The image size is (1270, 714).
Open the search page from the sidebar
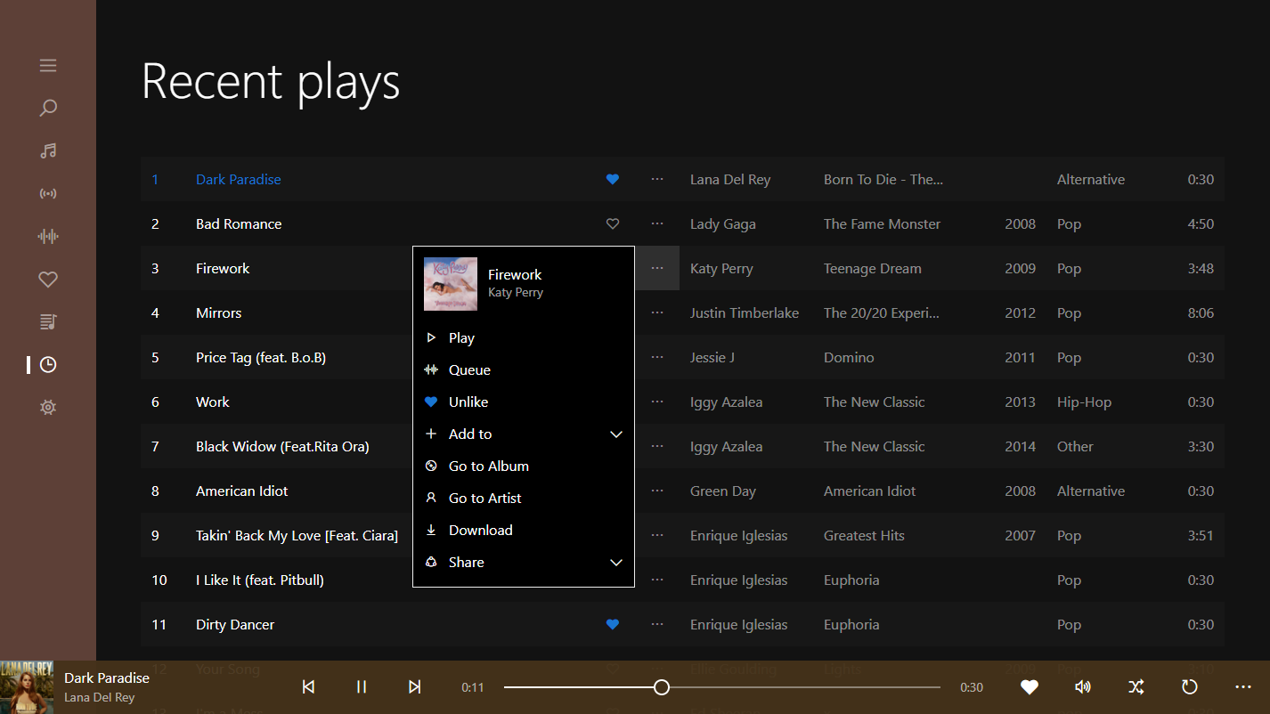pos(48,108)
